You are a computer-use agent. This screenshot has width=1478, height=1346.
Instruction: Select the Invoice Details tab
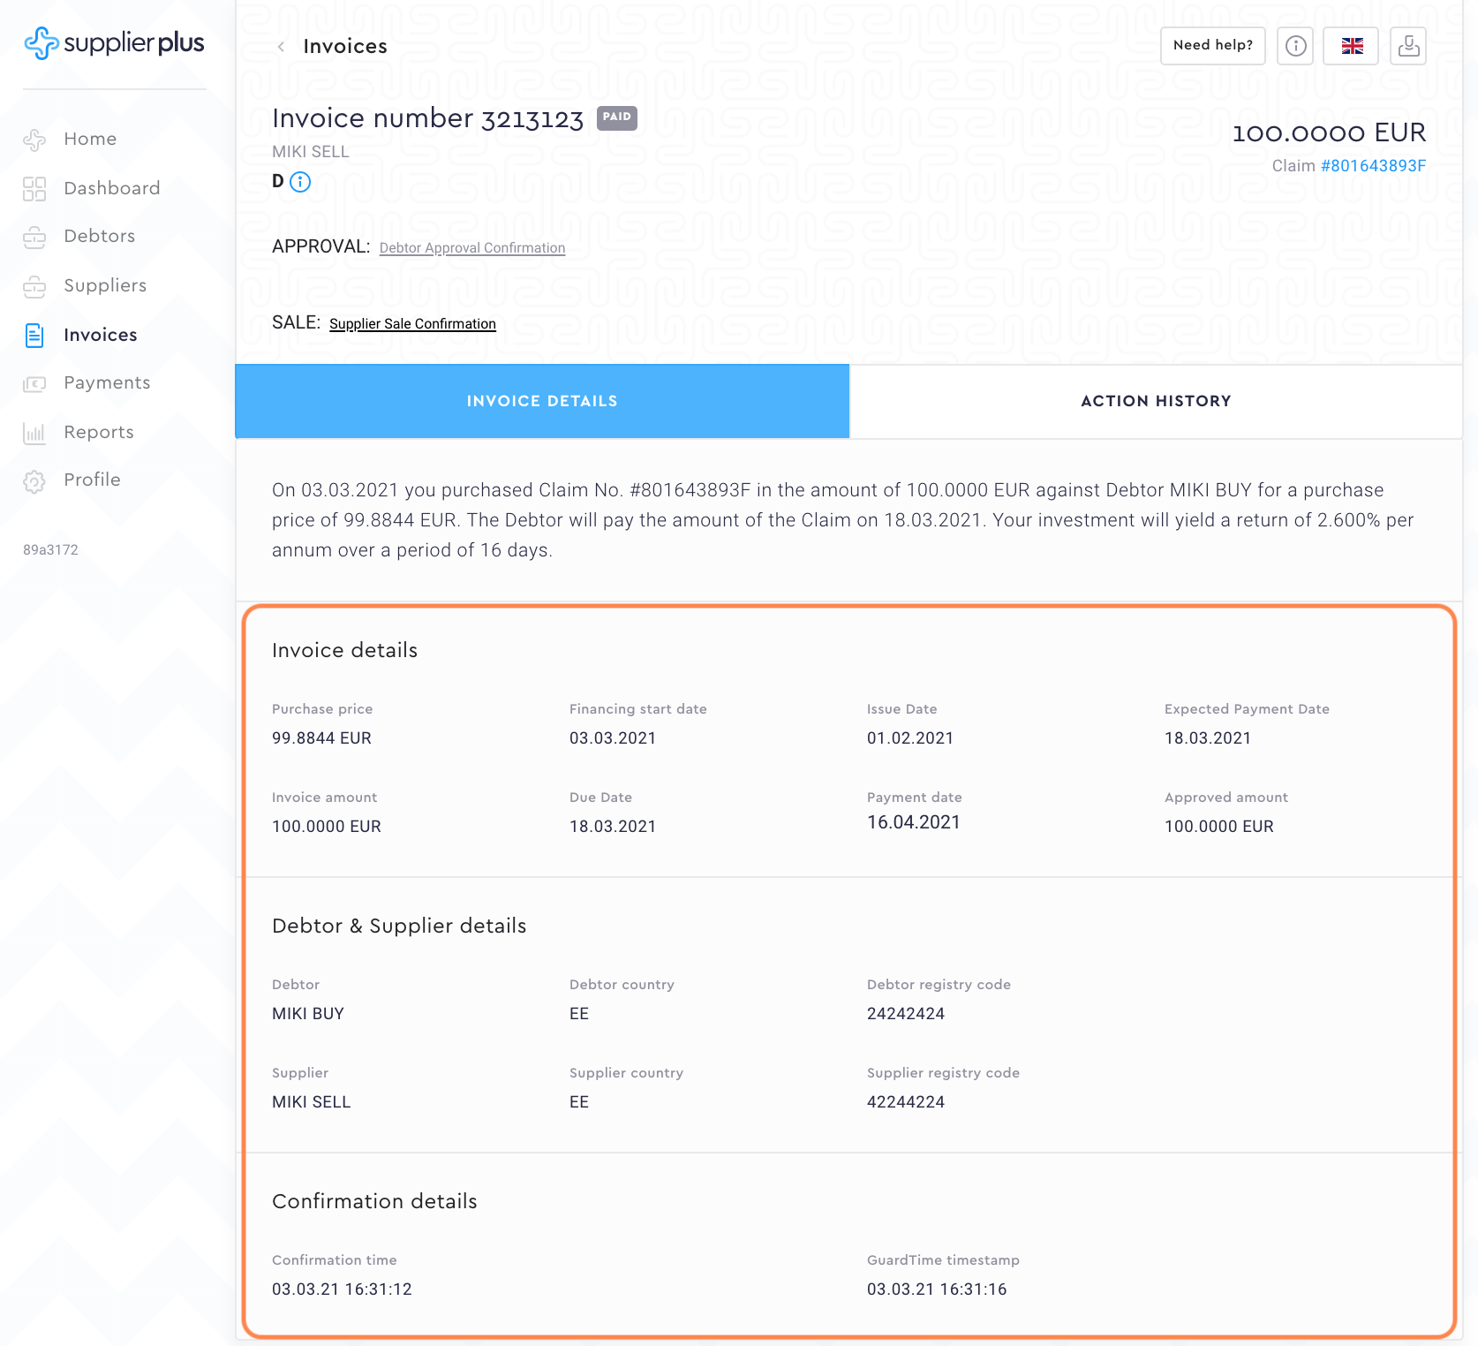(542, 401)
